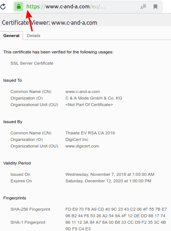
Task: Click the SHA-256 fingerprint first line
Action: point(116,209)
